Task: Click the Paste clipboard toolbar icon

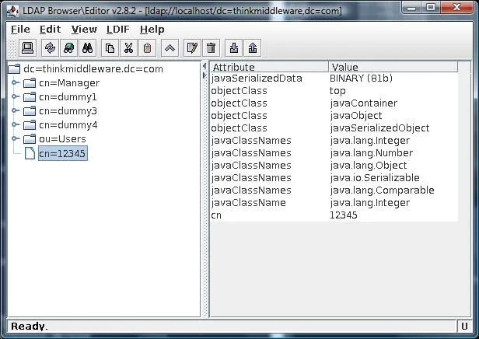Action: click(147, 48)
